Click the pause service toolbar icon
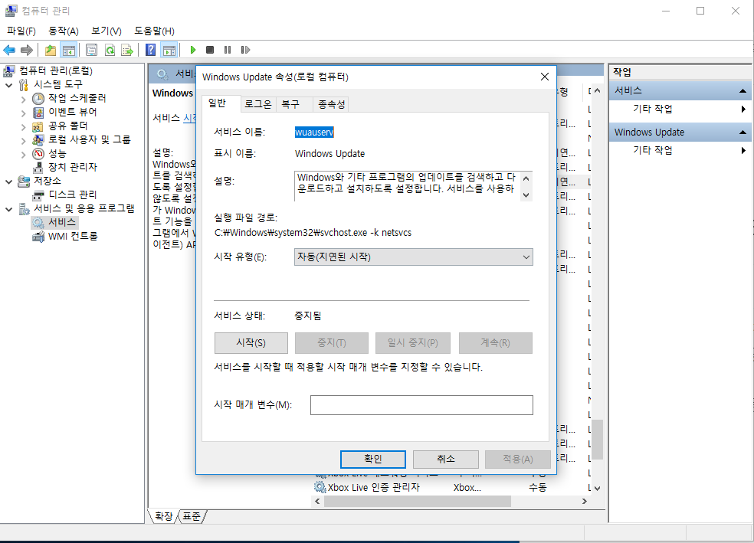The height and width of the screenshot is (543, 754). [228, 50]
